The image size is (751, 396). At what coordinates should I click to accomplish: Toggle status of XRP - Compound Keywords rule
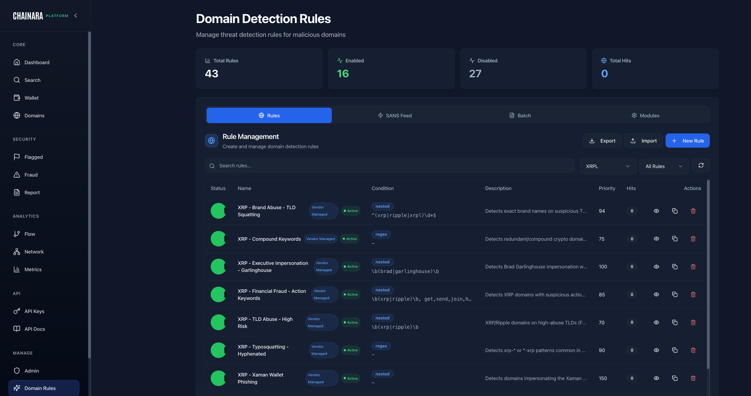coord(218,239)
